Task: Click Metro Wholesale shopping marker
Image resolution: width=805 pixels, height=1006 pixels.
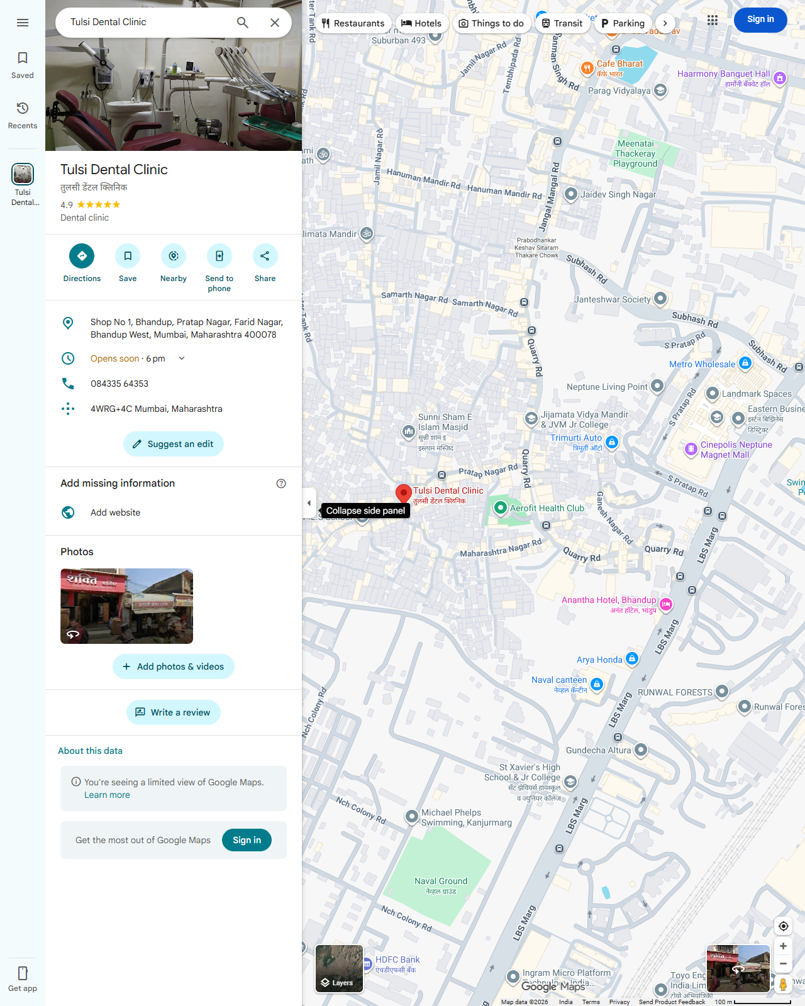Action: click(x=745, y=363)
